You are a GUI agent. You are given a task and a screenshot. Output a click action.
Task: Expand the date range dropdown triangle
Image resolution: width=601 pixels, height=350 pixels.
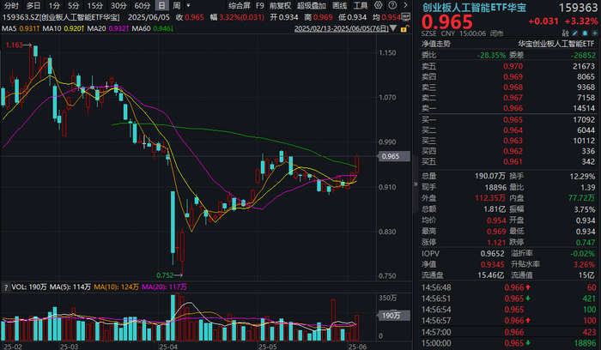click(x=393, y=28)
